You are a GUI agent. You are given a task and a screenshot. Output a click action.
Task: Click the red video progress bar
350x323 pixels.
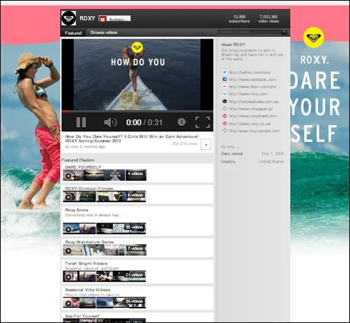[x=137, y=112]
